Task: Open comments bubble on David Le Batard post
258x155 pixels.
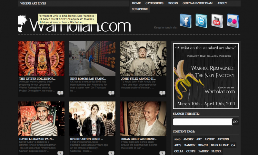Action: pos(60,153)
